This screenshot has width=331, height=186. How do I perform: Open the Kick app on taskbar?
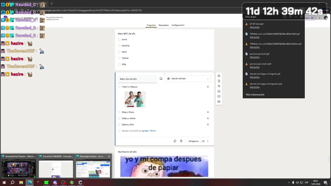47,183
